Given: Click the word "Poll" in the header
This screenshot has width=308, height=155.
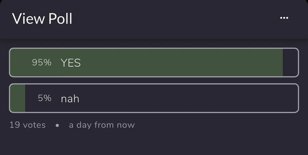Looking at the screenshot, I should (60, 18).
